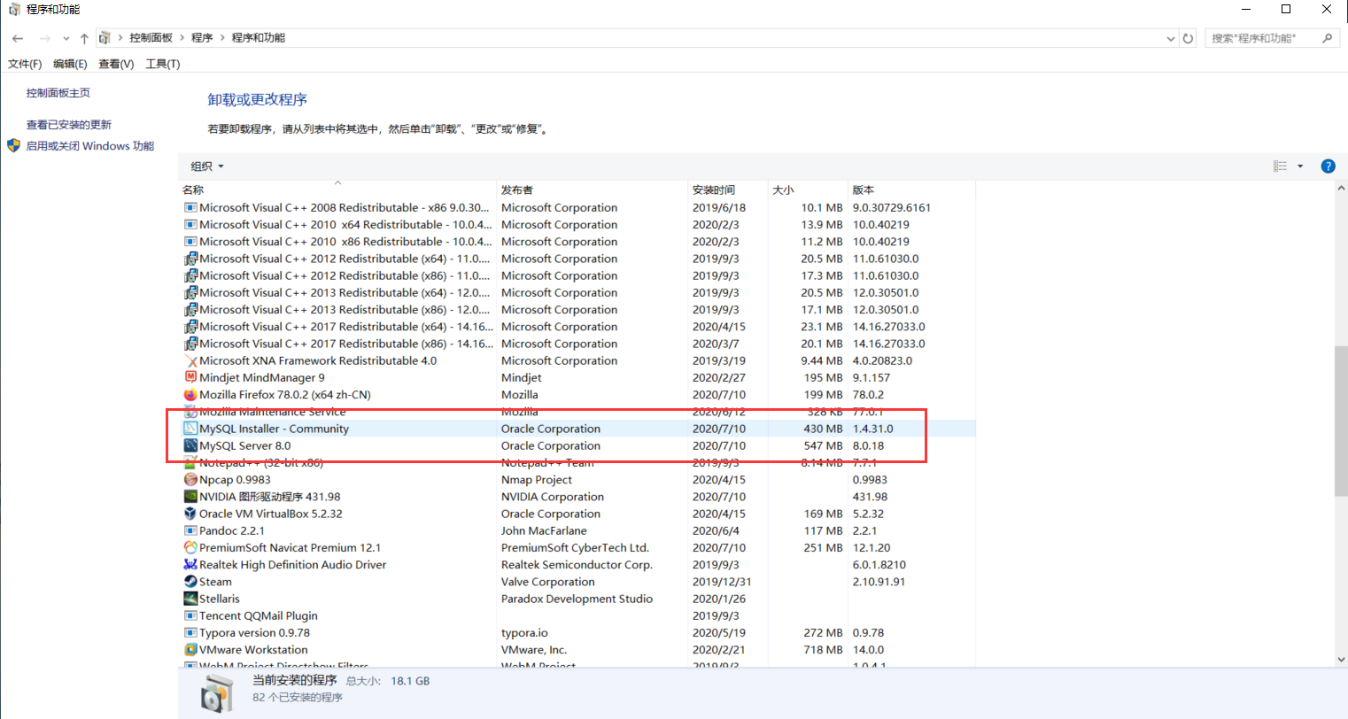Screen dimensions: 1348x719
Task: Click the Paradox Development Studio publisher cell
Action: [x=577, y=599]
